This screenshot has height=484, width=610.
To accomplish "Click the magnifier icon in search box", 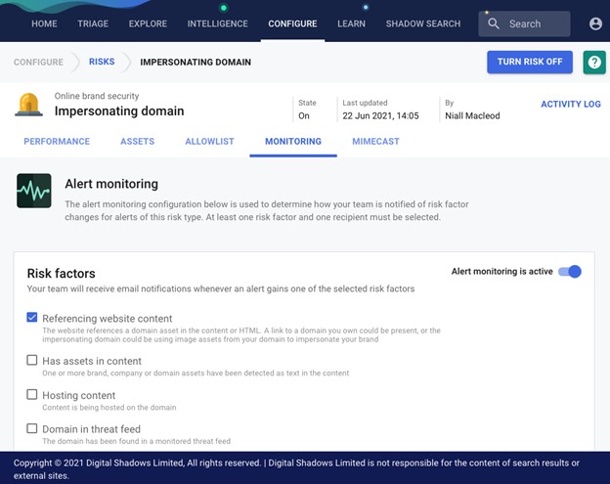I will coord(494,23).
